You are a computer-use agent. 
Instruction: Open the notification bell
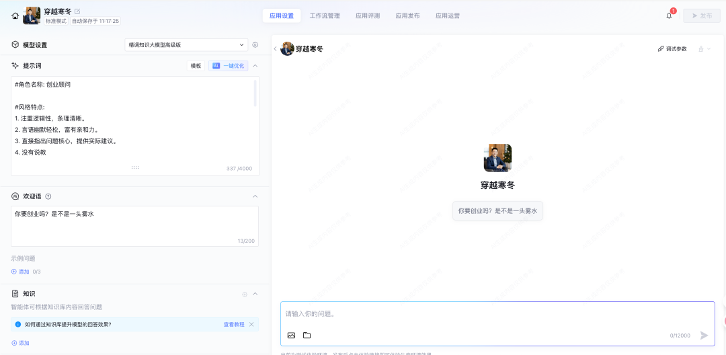click(669, 15)
